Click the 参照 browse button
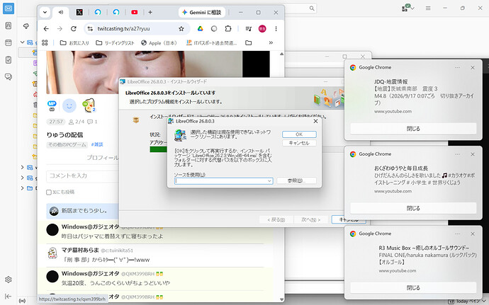Screen dimensions: 489x305 point(296,180)
